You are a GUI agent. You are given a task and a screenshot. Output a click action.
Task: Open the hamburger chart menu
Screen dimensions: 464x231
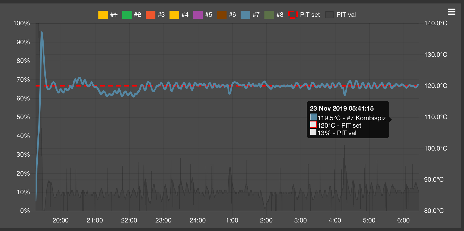(x=451, y=12)
